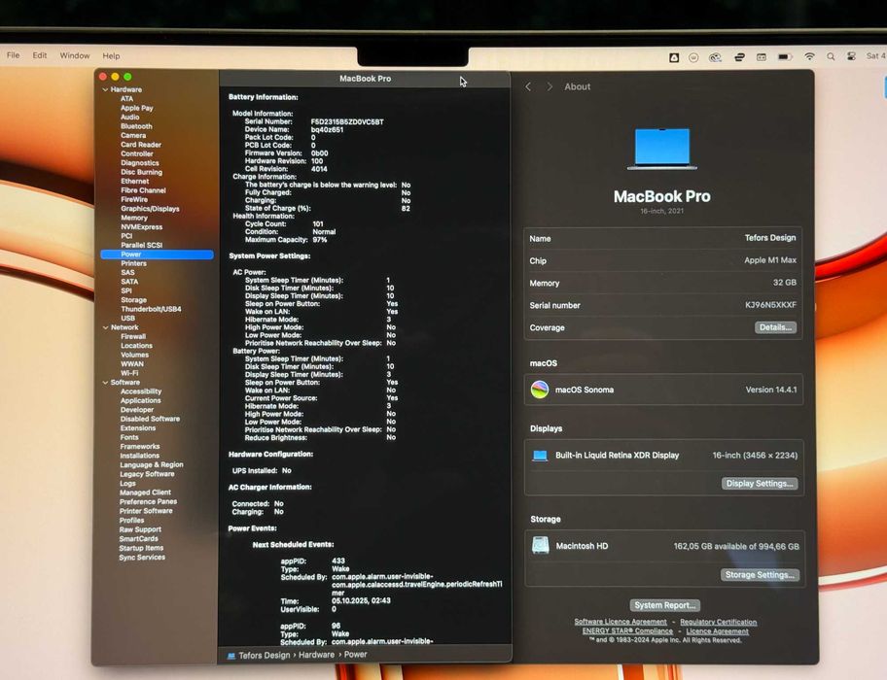Click the macOS Sonoma logo icon

(x=540, y=390)
